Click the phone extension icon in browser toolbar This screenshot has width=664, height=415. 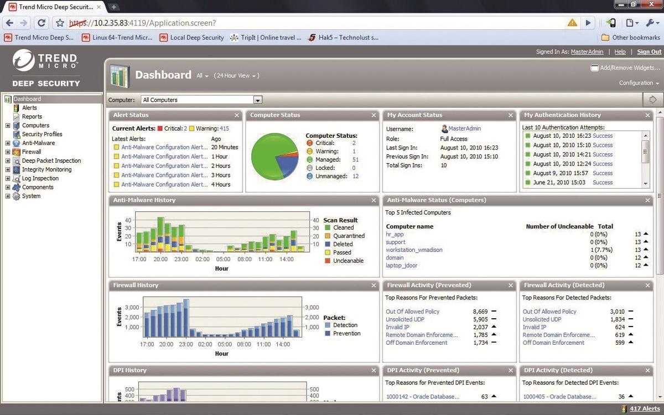[611, 23]
